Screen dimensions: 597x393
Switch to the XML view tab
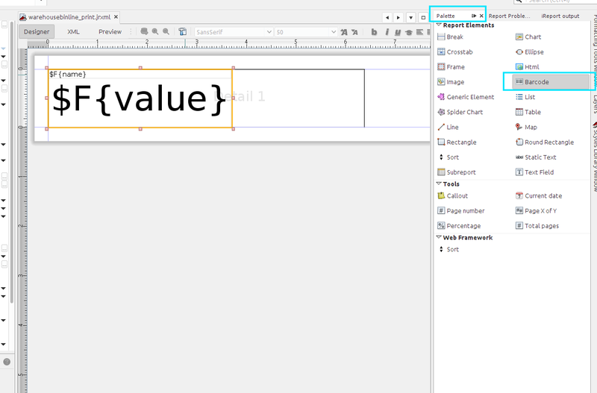[73, 32]
